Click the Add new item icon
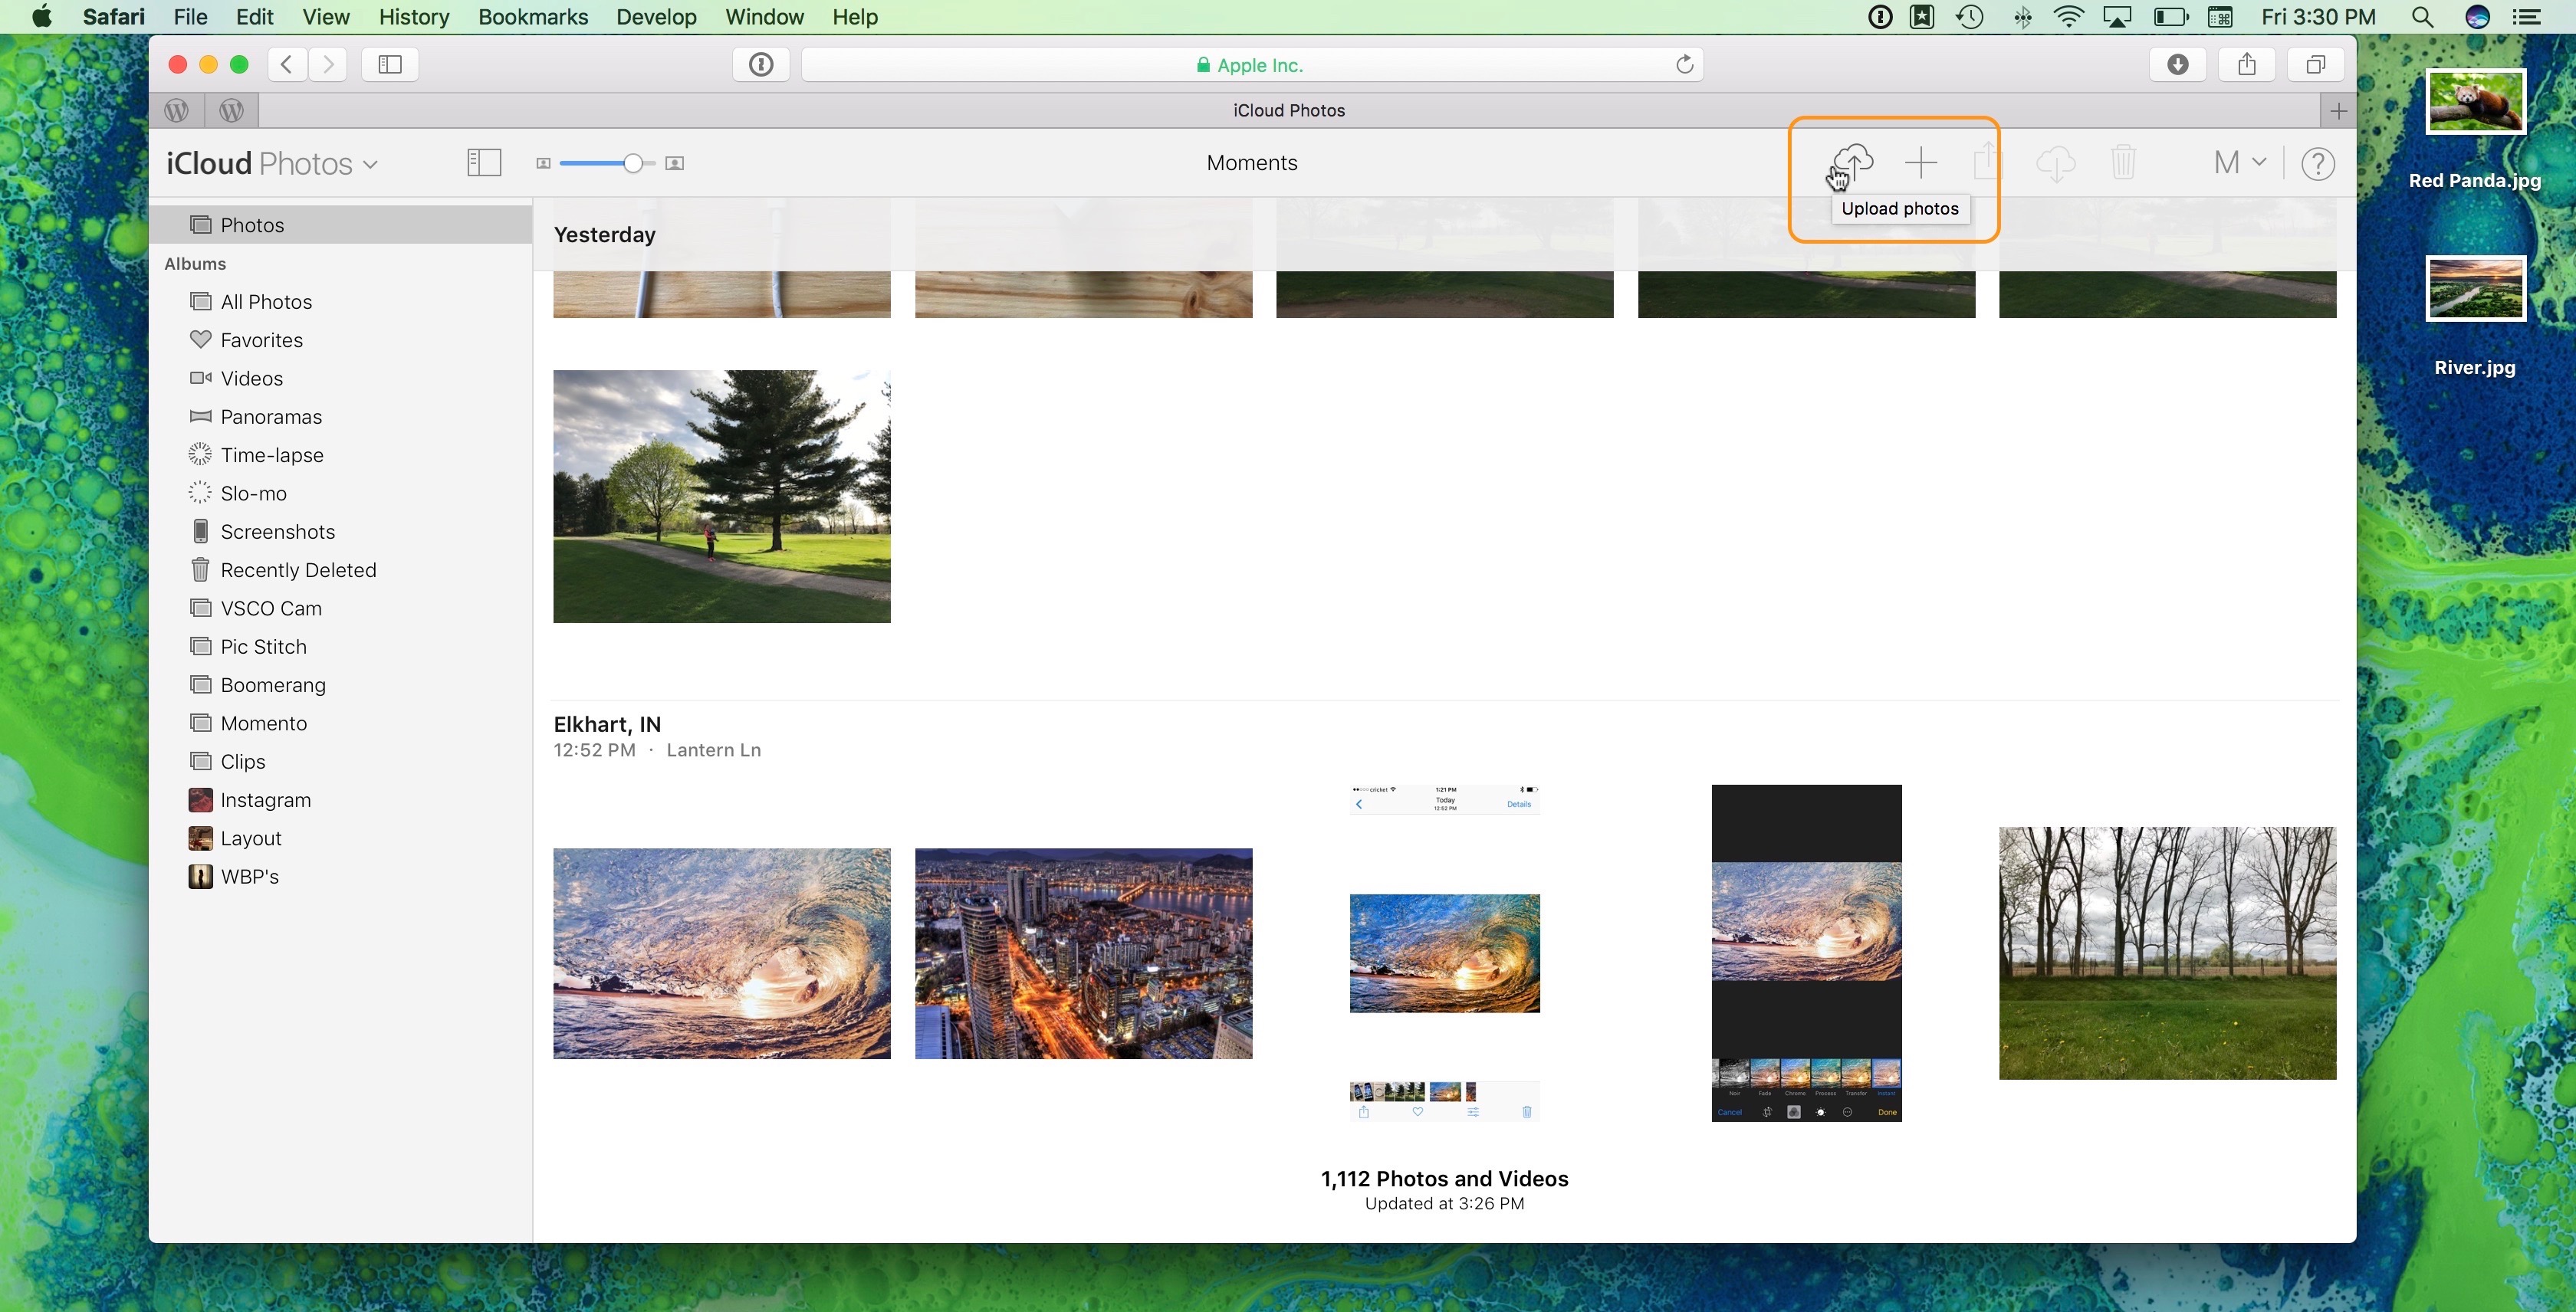This screenshot has width=2576, height=1312. (x=1920, y=162)
